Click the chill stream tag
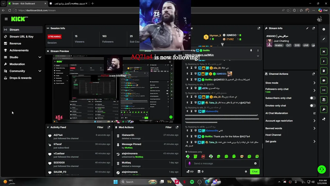The height and width of the screenshot is (186, 330). [306, 45]
